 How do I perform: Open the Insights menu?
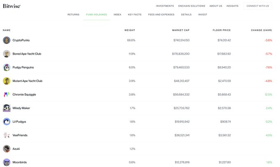(x=232, y=6)
